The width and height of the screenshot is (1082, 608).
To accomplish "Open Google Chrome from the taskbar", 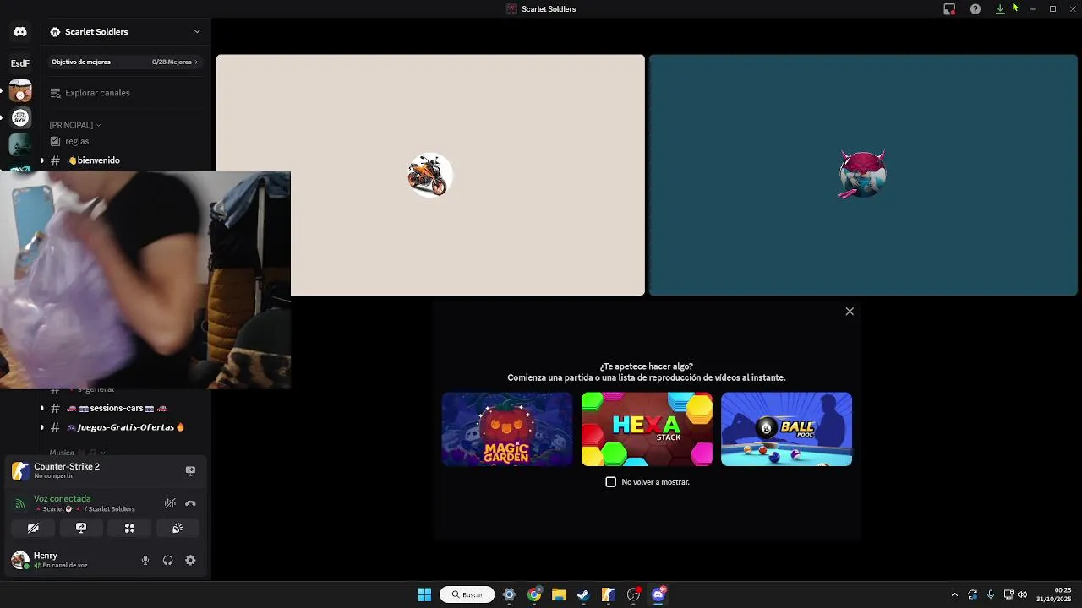I will coord(534,594).
